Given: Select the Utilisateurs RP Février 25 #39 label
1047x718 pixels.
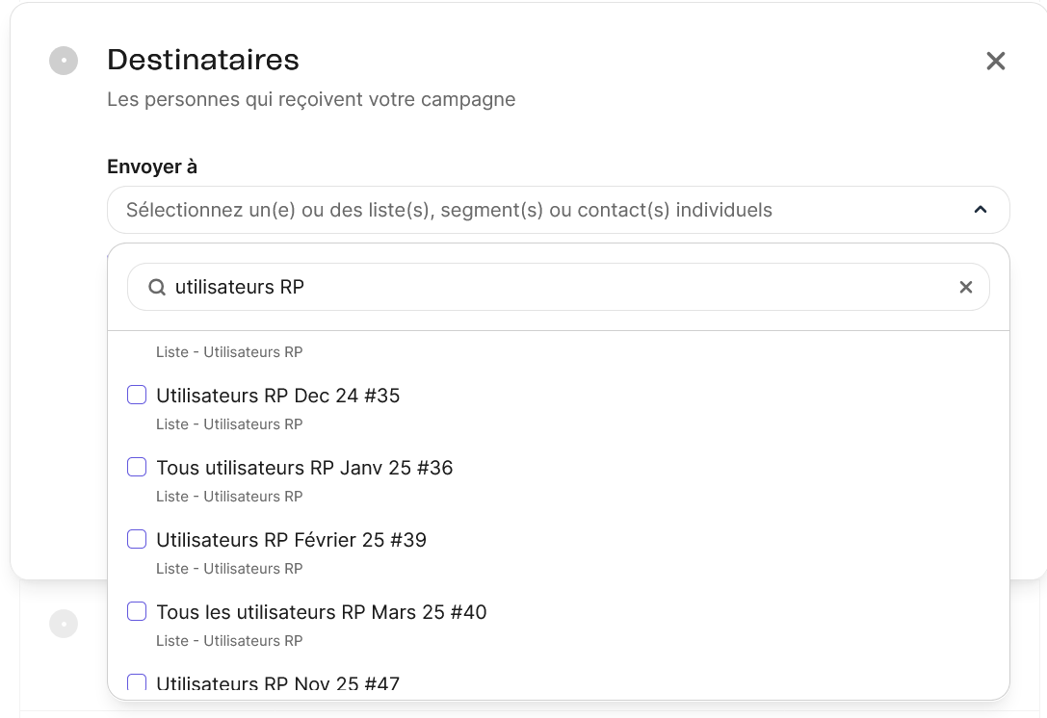Looking at the screenshot, I should 291,540.
